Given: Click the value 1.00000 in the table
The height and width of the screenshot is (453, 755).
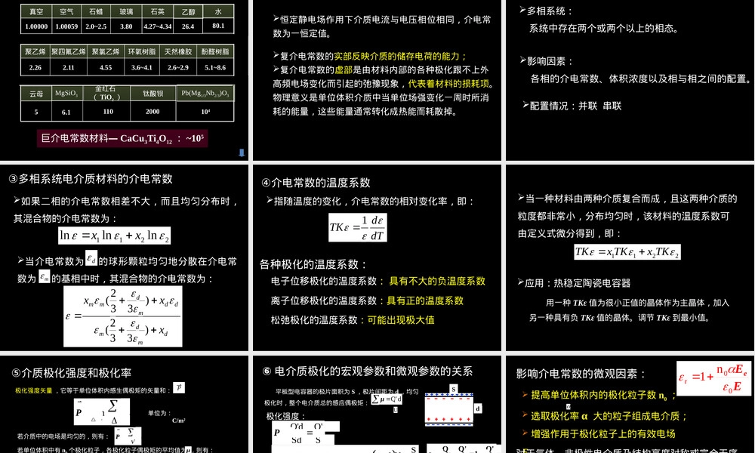Looking at the screenshot, I should 36,26.
